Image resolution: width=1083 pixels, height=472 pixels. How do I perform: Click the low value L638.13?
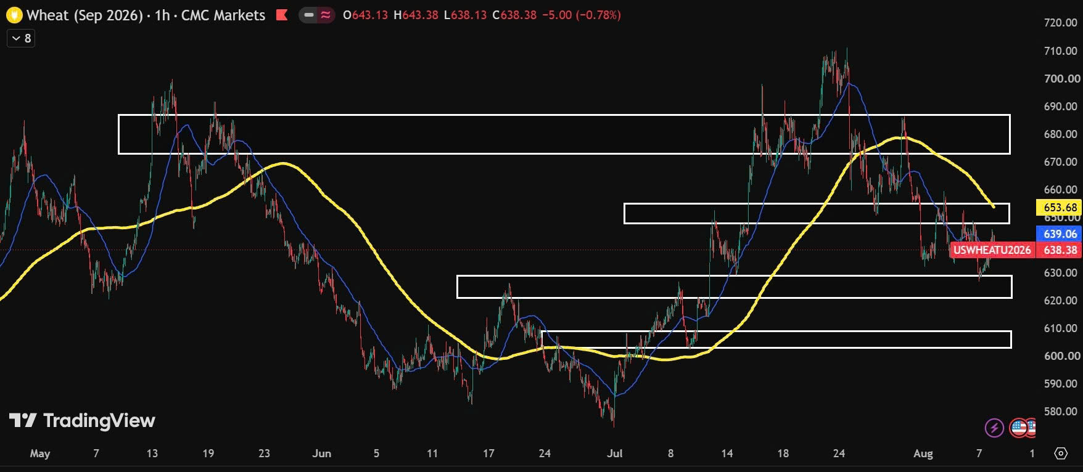pos(465,15)
